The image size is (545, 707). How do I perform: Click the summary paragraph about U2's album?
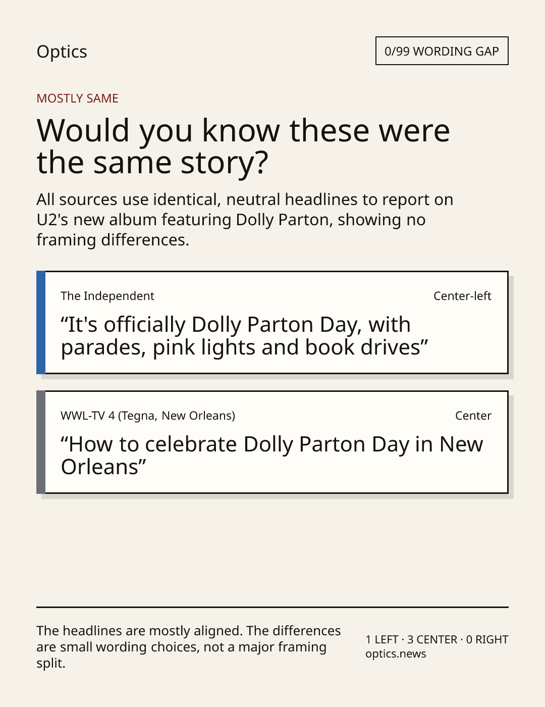pyautogui.click(x=245, y=220)
